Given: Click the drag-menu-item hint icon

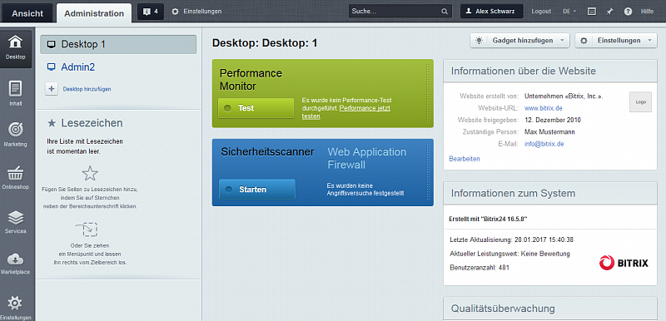Looking at the screenshot, I should 87,230.
